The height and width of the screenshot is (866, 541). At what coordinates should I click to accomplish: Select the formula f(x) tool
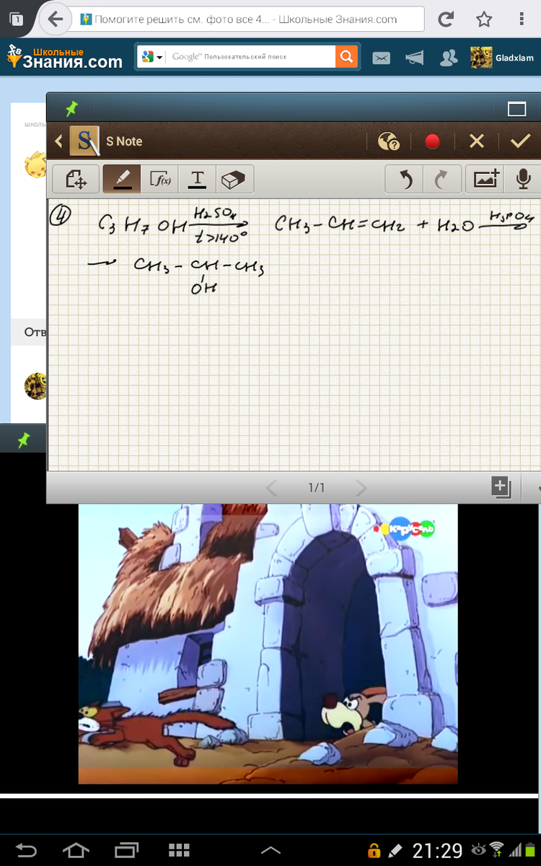click(160, 179)
